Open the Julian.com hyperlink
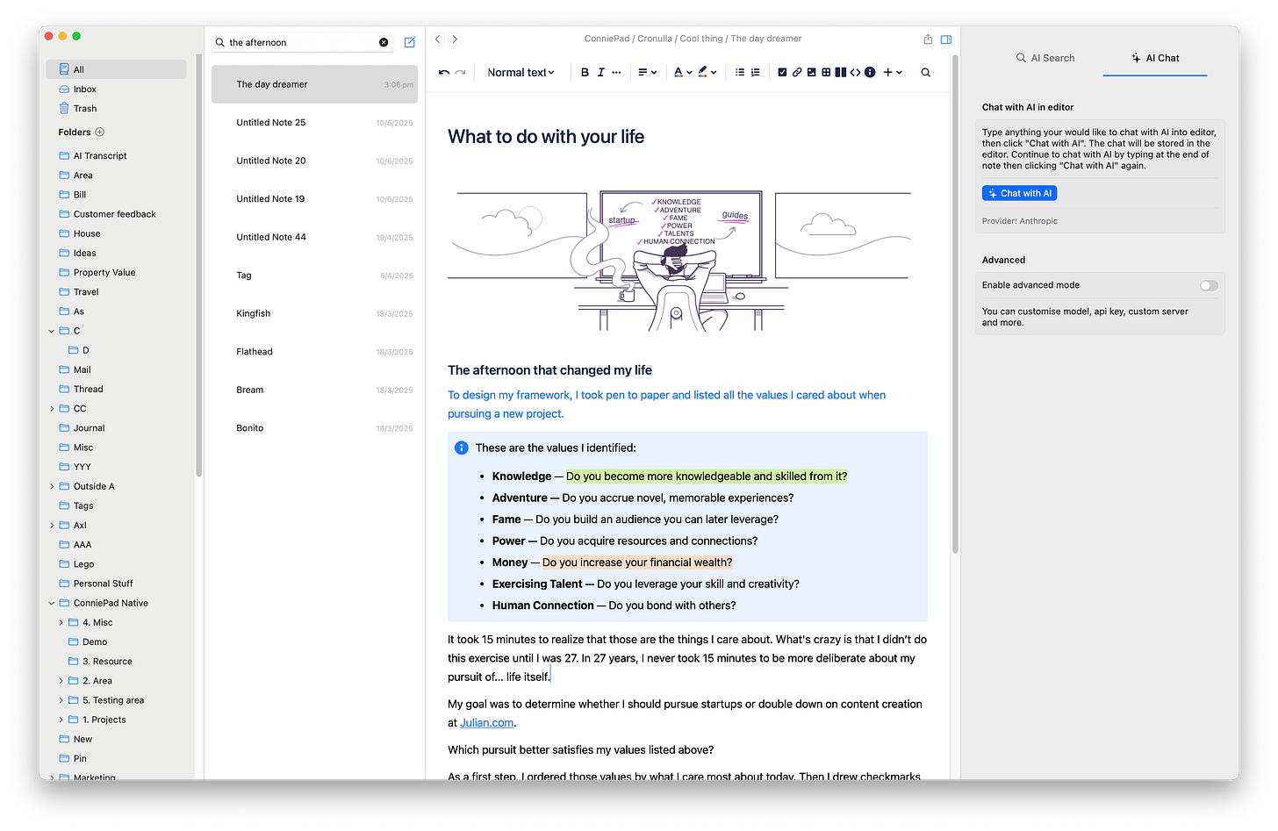This screenshot has width=1278, height=831. click(486, 722)
